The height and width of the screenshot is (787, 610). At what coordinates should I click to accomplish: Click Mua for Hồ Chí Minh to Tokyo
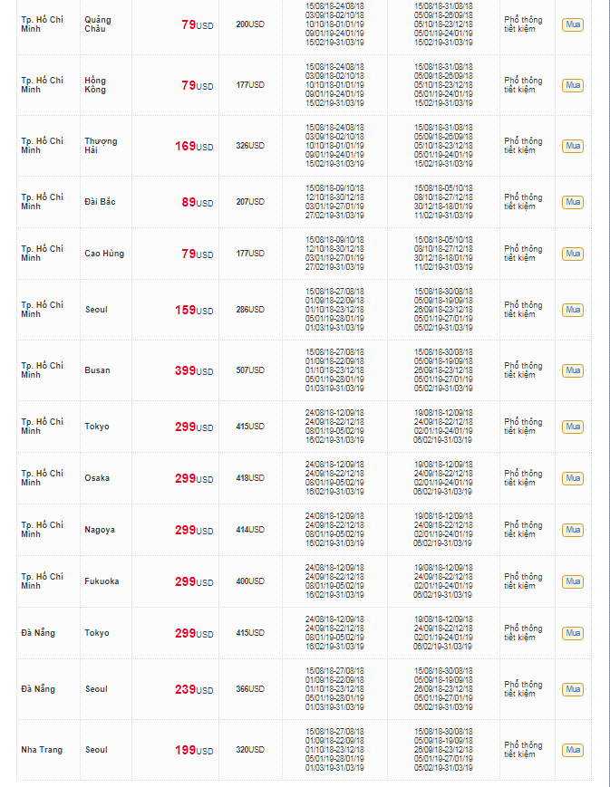point(572,427)
